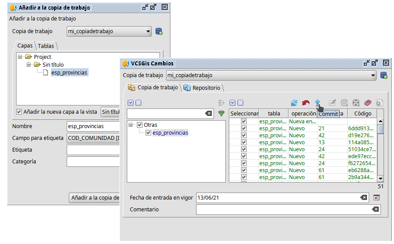The width and height of the screenshot is (394, 244).
Task: Disable 'Añadir la nueva capa a la vista'
Action: click(19, 112)
